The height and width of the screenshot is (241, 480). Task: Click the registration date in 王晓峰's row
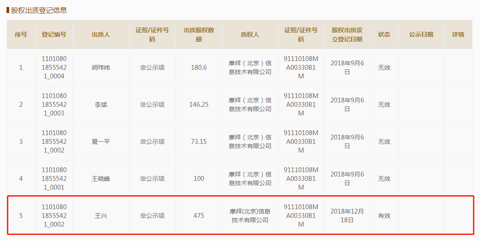347,179
